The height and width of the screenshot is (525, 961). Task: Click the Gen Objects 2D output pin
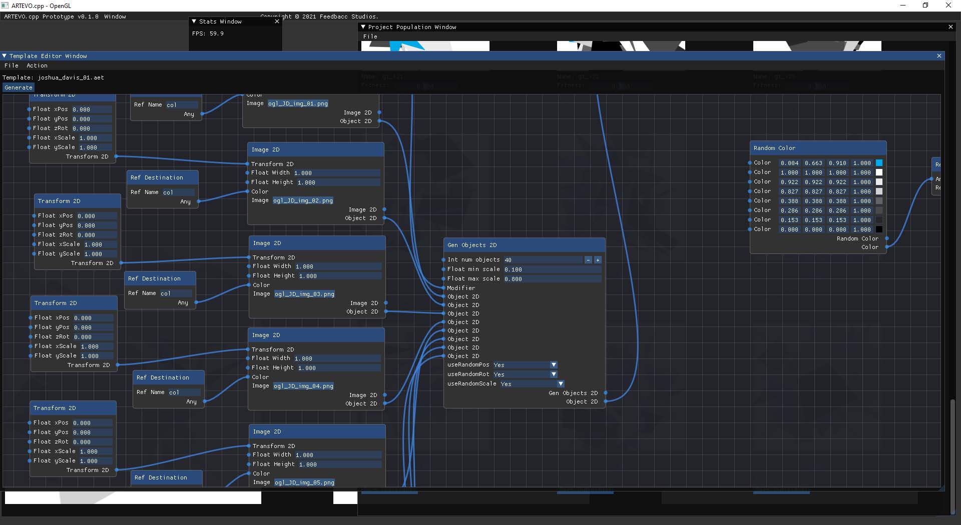[x=605, y=393]
